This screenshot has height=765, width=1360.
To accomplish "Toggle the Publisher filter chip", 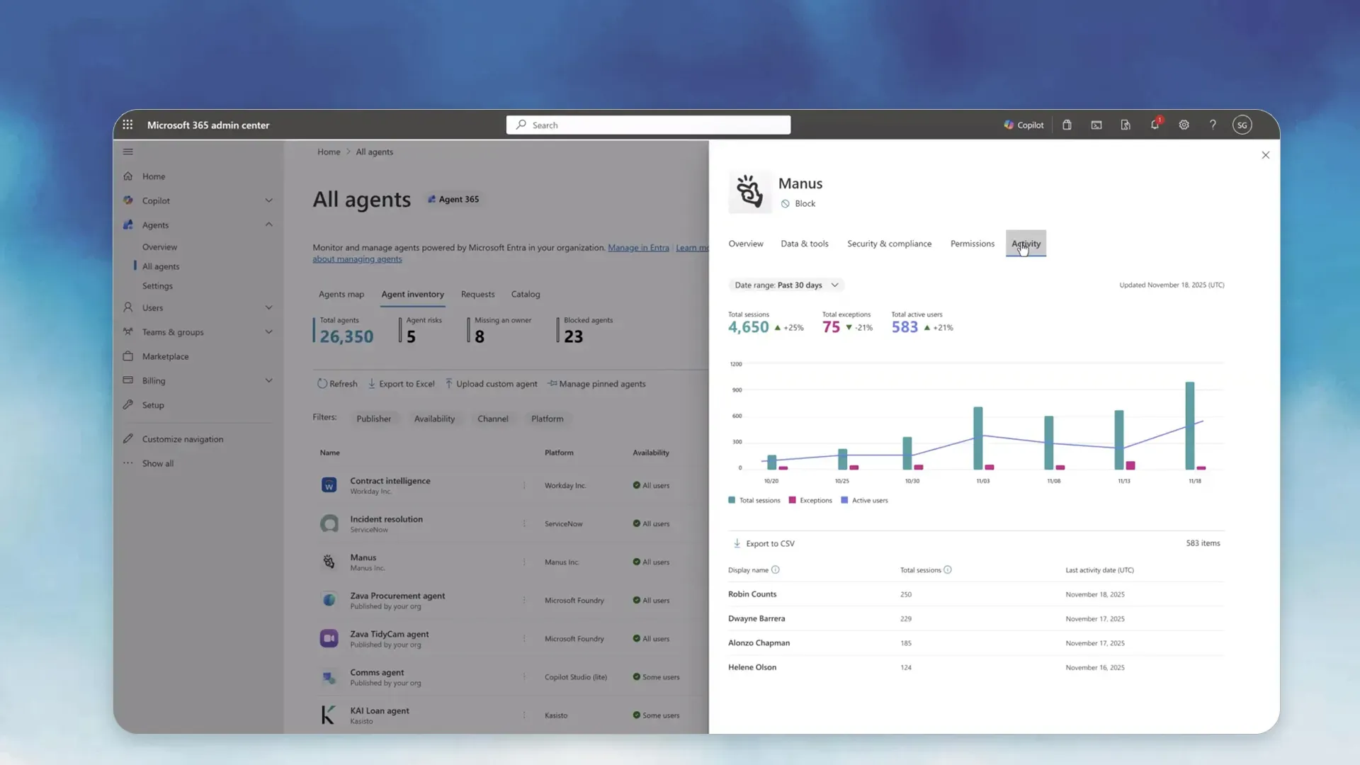I will tap(374, 418).
